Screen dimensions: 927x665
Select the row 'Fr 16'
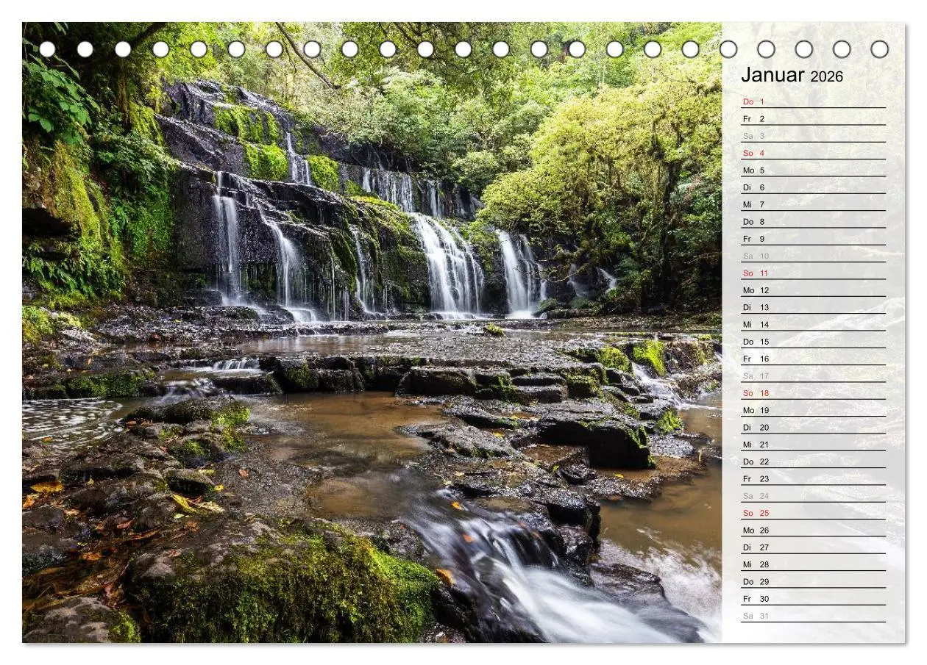point(813,358)
